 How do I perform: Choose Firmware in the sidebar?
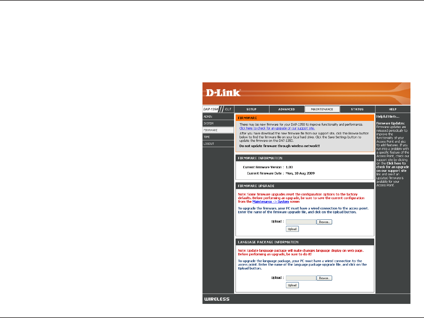pos(218,130)
